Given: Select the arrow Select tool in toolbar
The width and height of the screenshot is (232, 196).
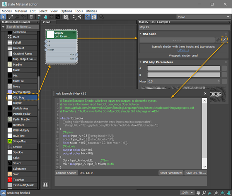Looking at the screenshot, I should tap(4, 17).
